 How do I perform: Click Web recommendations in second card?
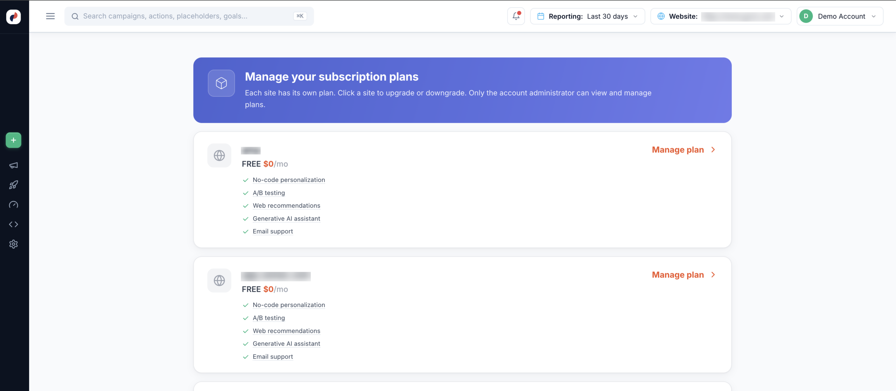[286, 331]
